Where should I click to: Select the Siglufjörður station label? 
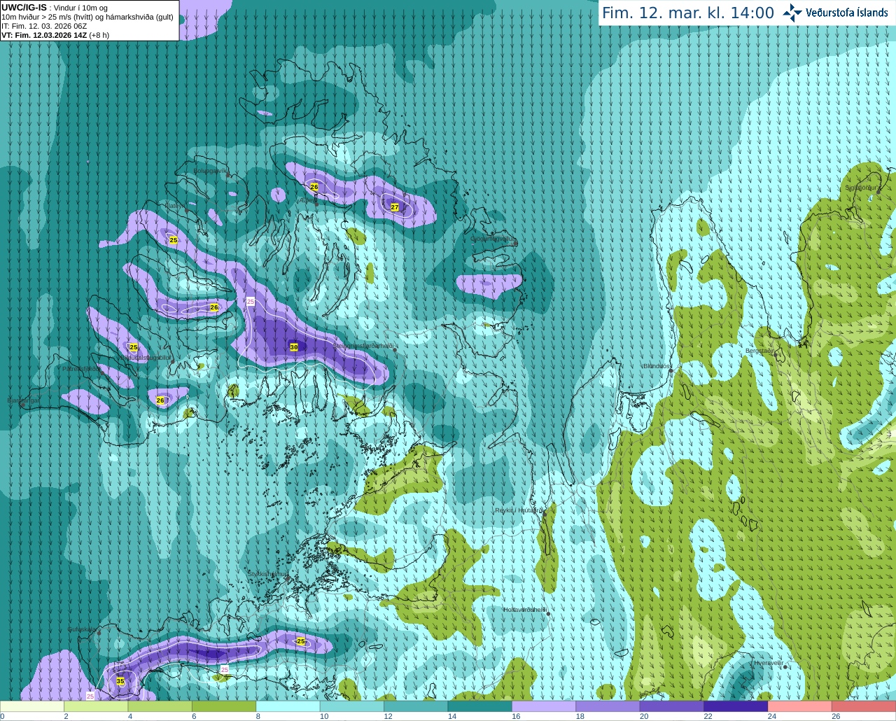(x=862, y=188)
